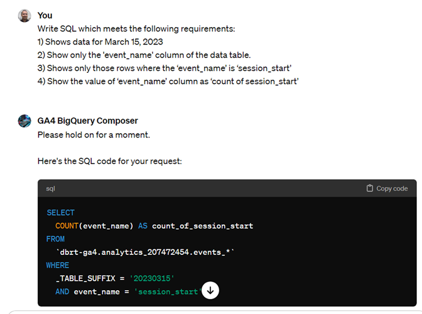Click the 'sql' language label in code header
Image resolution: width=422 pixels, height=314 pixels.
click(x=50, y=188)
